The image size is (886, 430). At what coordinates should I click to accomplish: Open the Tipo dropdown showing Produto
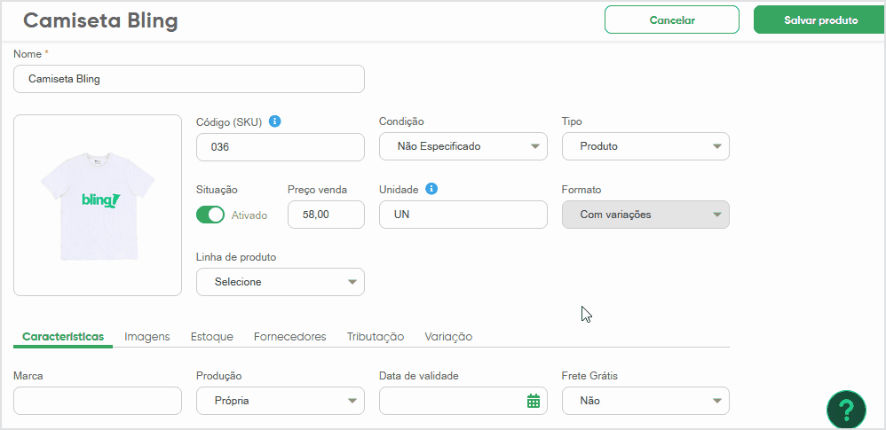(645, 146)
